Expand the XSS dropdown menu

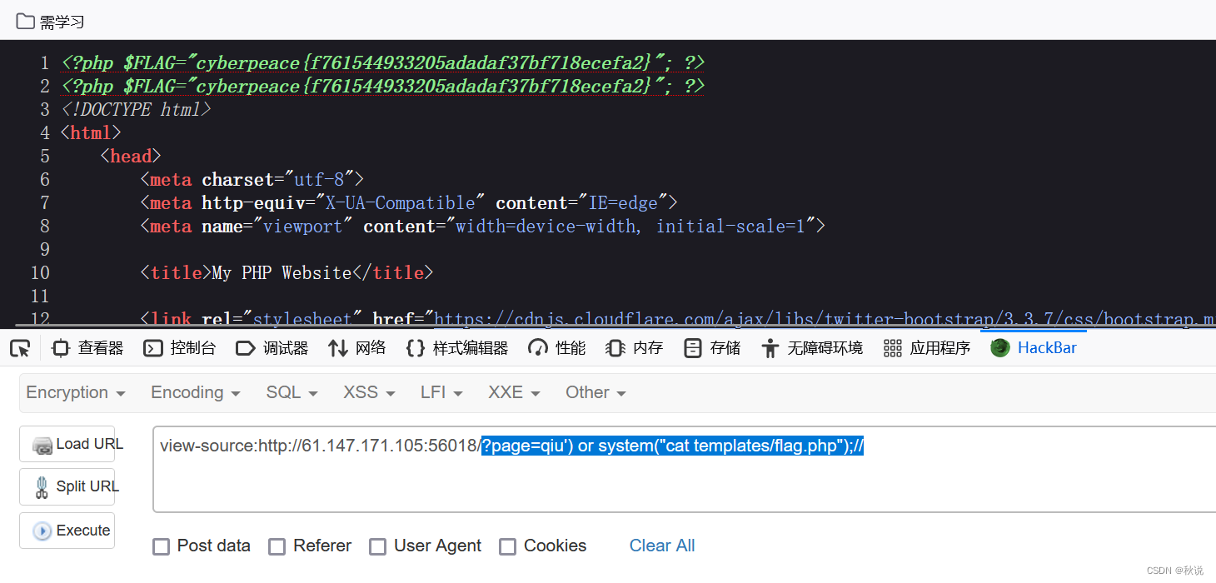coord(369,392)
